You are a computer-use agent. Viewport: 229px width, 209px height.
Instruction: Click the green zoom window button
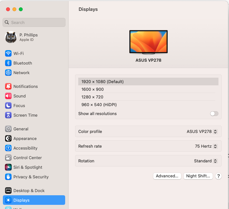coord(21,9)
